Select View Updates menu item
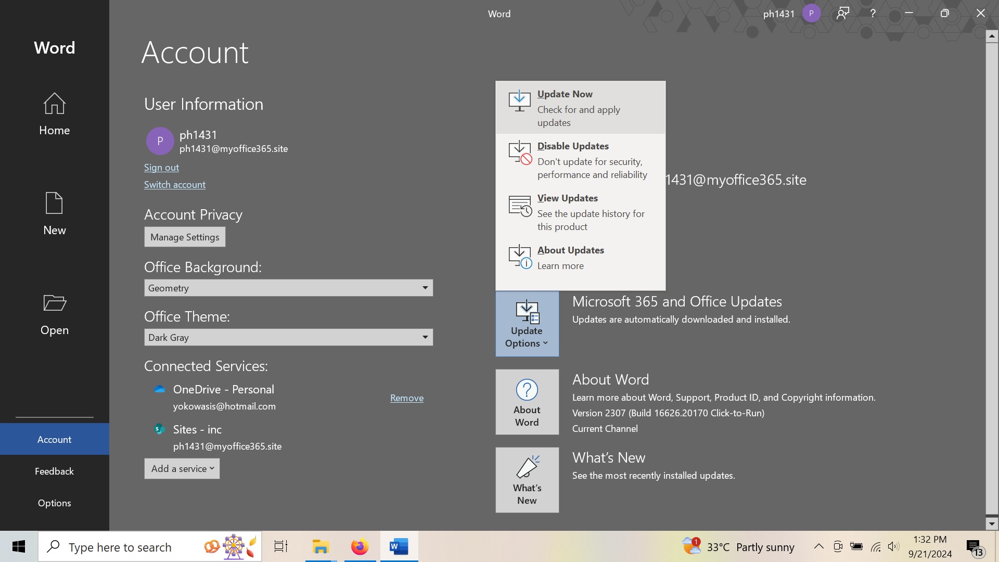The height and width of the screenshot is (562, 999). point(580,212)
